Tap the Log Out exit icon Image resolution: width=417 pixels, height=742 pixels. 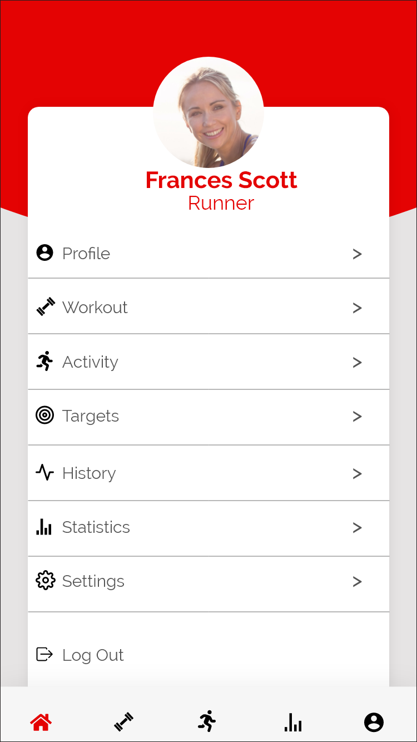(44, 655)
